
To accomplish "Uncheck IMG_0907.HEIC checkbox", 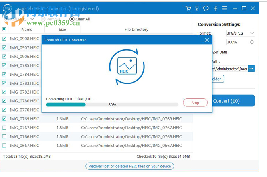I will click(4, 47).
